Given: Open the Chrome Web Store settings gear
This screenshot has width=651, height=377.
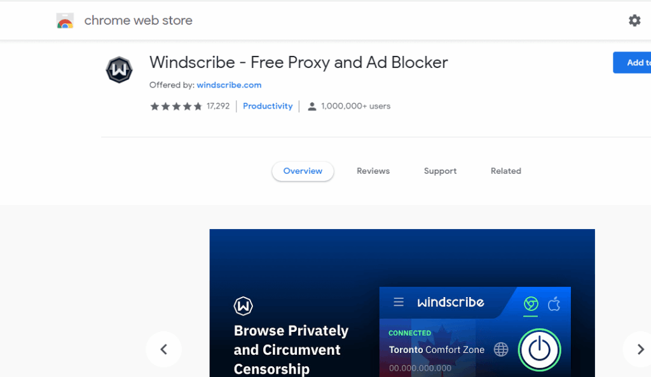Looking at the screenshot, I should coord(634,20).
